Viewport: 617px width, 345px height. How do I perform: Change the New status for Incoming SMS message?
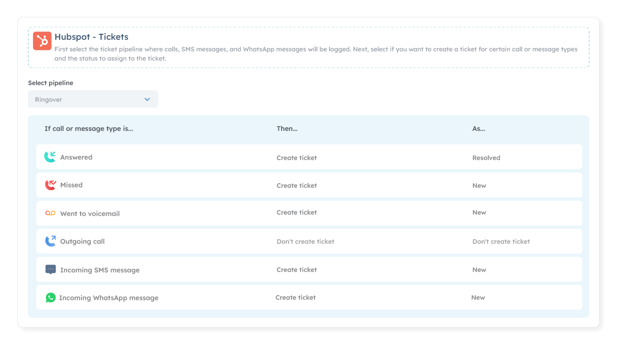(479, 269)
